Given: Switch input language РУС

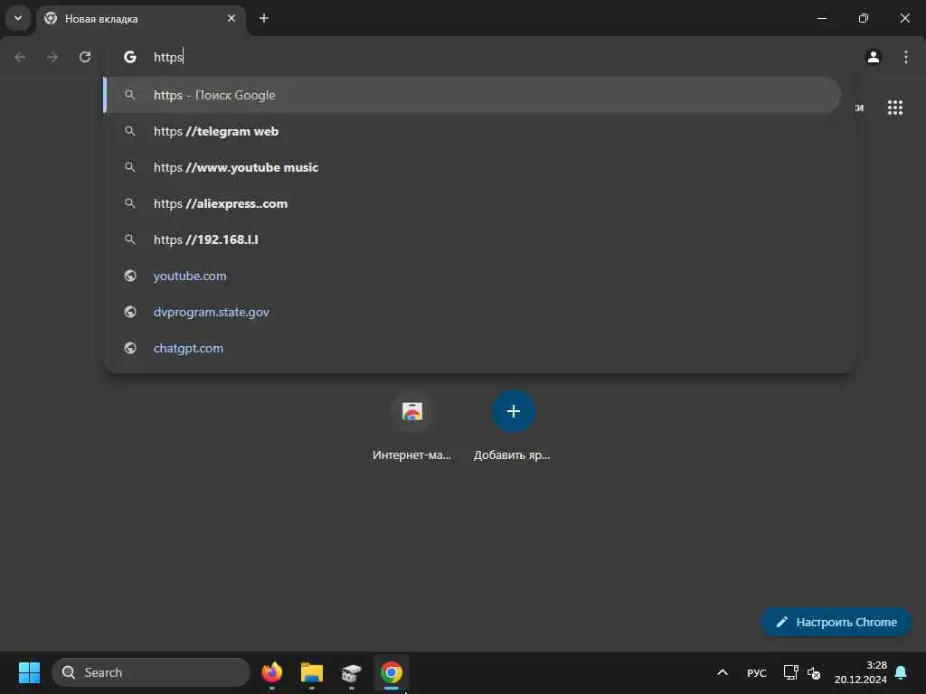Looking at the screenshot, I should 756,672.
